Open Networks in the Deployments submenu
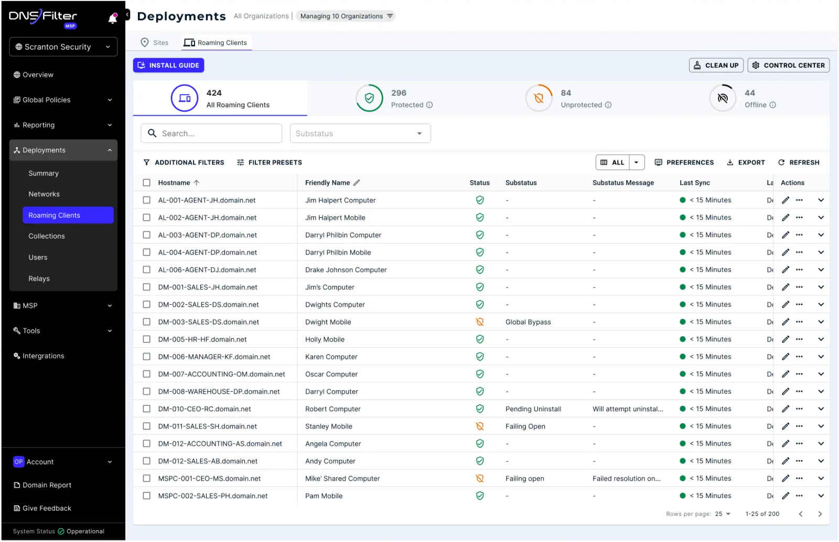The image size is (839, 542). (44, 194)
